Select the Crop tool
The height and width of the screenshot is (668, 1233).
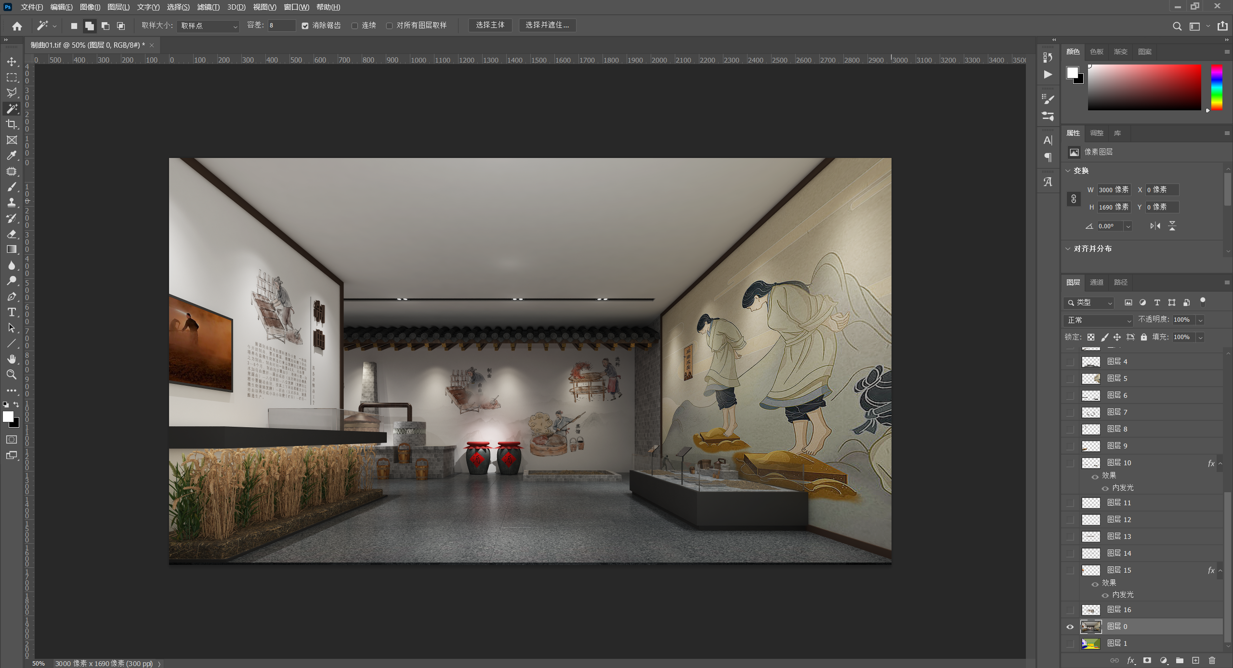pyautogui.click(x=12, y=124)
